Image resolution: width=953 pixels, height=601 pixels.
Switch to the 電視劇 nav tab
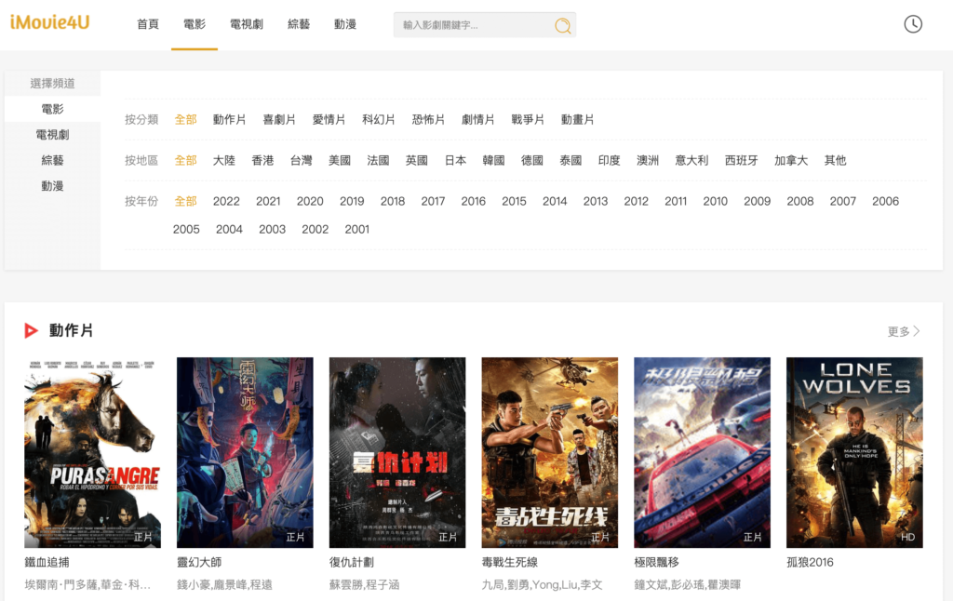(246, 24)
